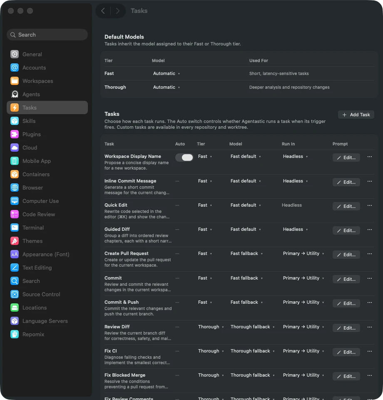Open Tier dropdown for Quick Edit
The width and height of the screenshot is (383, 400).
[205, 205]
